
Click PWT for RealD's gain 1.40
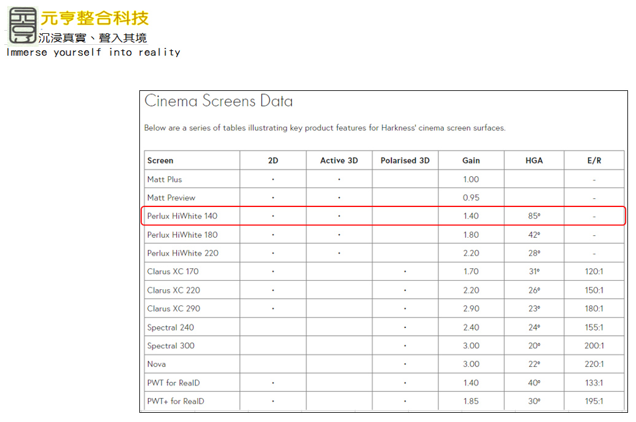471,383
